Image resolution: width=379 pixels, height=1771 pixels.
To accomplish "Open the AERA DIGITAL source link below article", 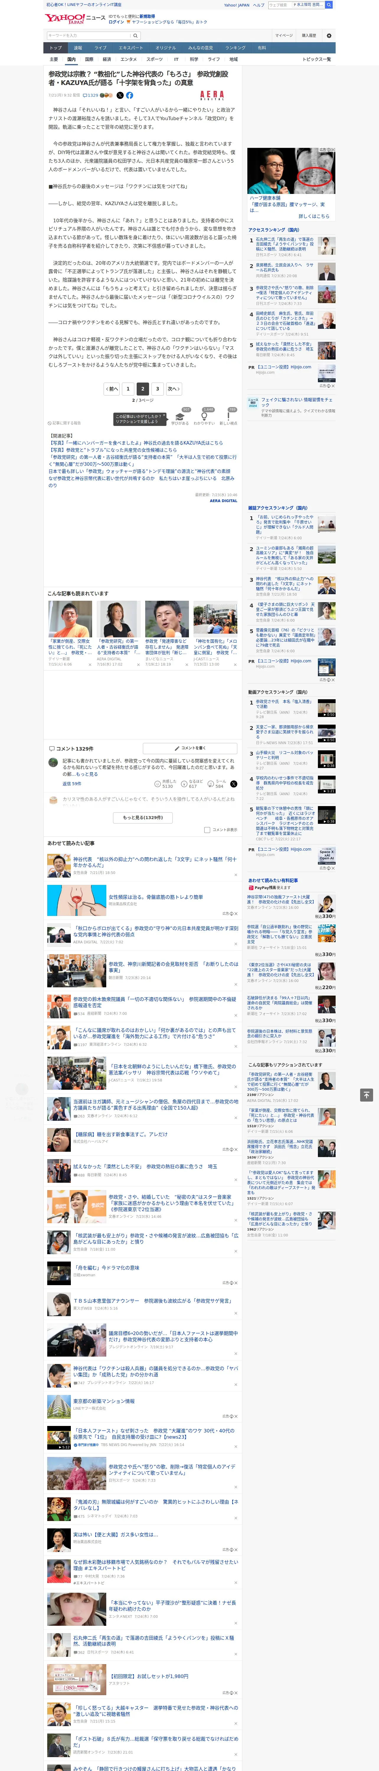I will pos(223,501).
